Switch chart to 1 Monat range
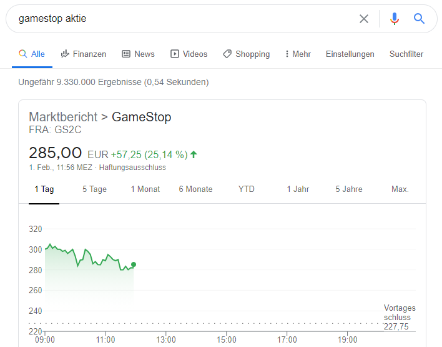 (145, 189)
